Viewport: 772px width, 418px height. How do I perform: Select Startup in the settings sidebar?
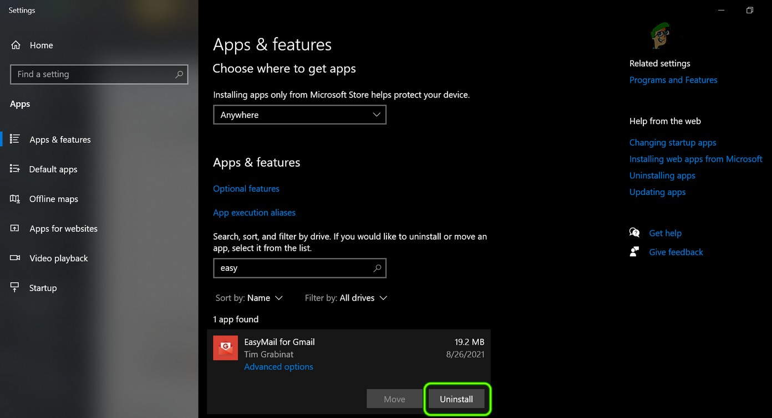43,288
